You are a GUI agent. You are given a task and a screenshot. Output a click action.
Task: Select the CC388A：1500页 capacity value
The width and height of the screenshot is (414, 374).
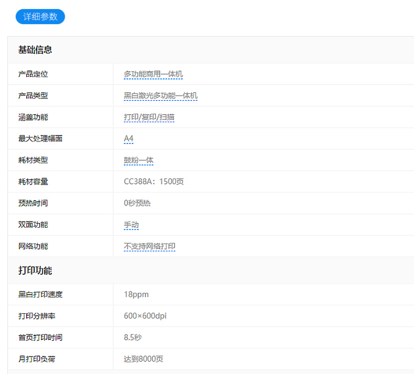point(154,182)
